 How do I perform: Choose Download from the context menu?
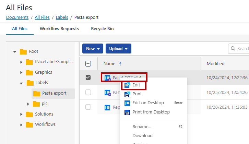tap(153, 135)
